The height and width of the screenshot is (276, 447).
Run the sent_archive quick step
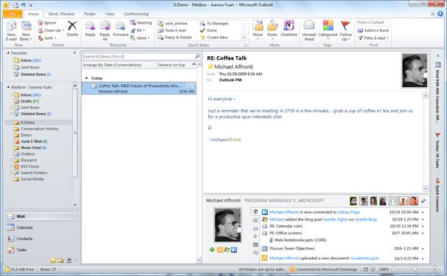click(173, 24)
